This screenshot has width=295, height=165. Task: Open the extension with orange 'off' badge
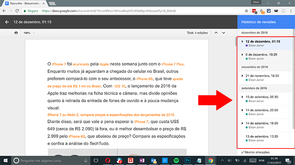[x=262, y=11]
